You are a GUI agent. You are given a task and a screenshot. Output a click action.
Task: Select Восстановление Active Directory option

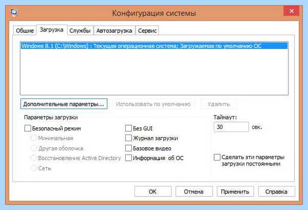pyautogui.click(x=33, y=158)
